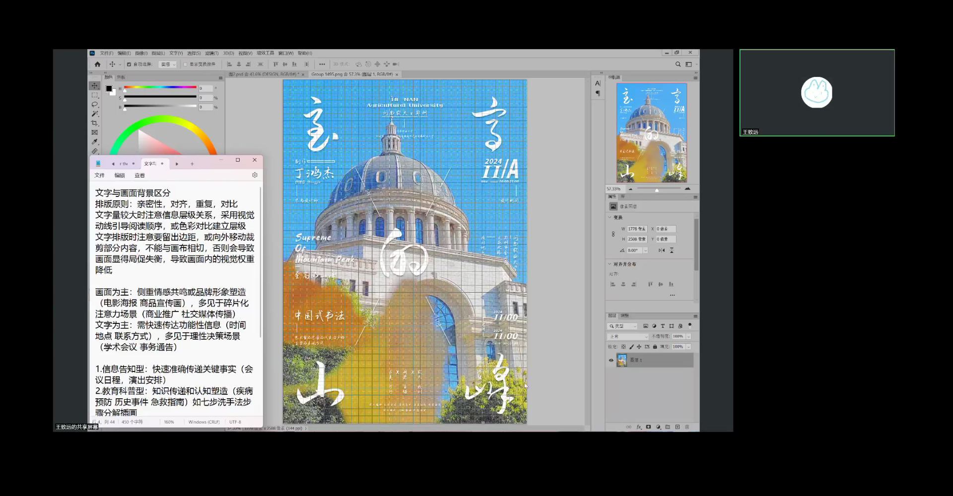Click align right edges icon in options bar
Image resolution: width=953 pixels, height=496 pixels.
click(x=248, y=64)
